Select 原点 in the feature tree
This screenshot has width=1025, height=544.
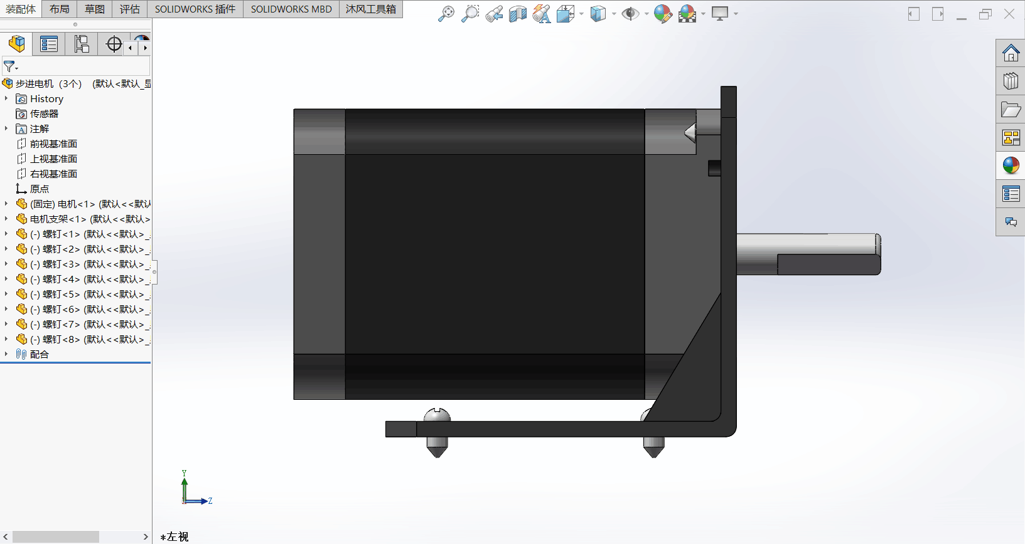point(39,189)
